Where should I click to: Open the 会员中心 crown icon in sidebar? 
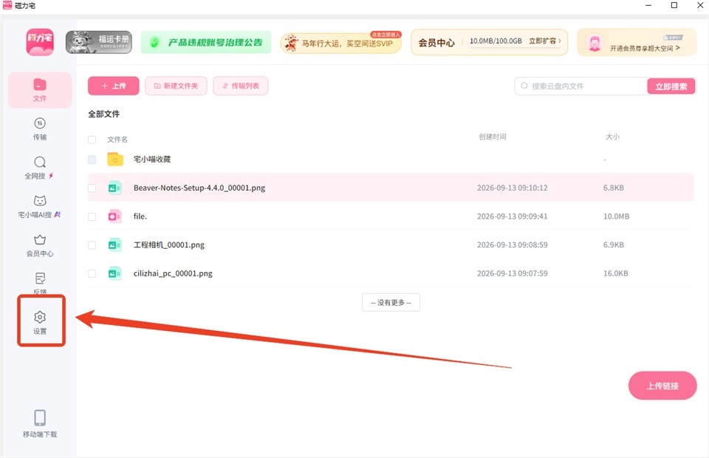point(40,239)
